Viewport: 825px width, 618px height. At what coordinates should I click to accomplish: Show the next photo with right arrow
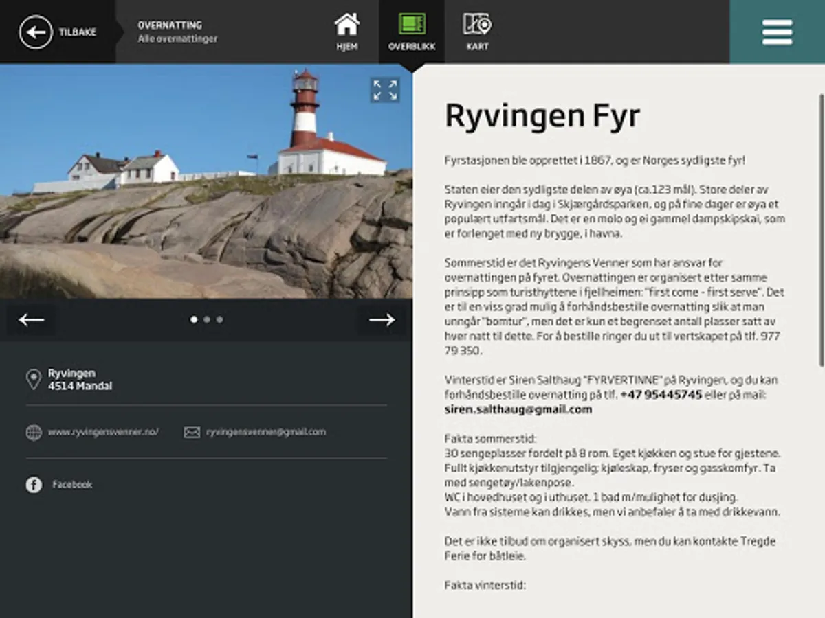click(x=382, y=319)
